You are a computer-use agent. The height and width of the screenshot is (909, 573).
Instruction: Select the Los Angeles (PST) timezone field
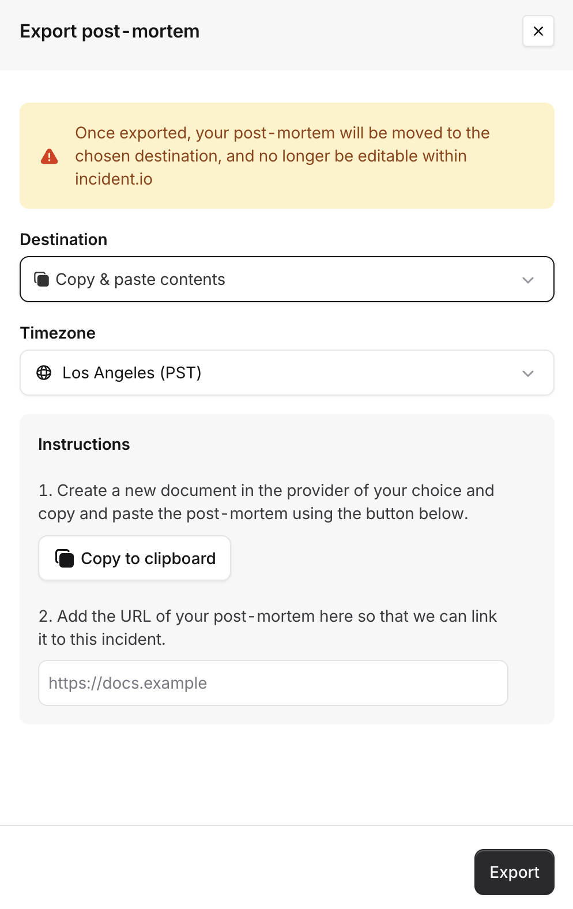(286, 373)
